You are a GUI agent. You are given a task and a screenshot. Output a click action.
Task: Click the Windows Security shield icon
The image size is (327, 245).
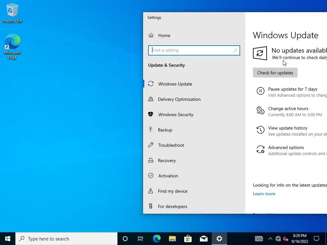[151, 114]
